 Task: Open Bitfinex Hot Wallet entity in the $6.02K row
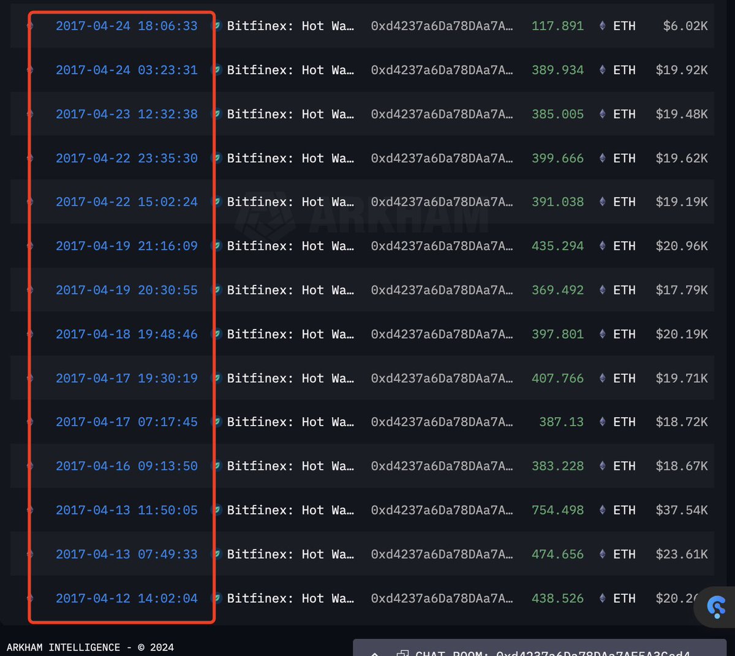(x=290, y=26)
